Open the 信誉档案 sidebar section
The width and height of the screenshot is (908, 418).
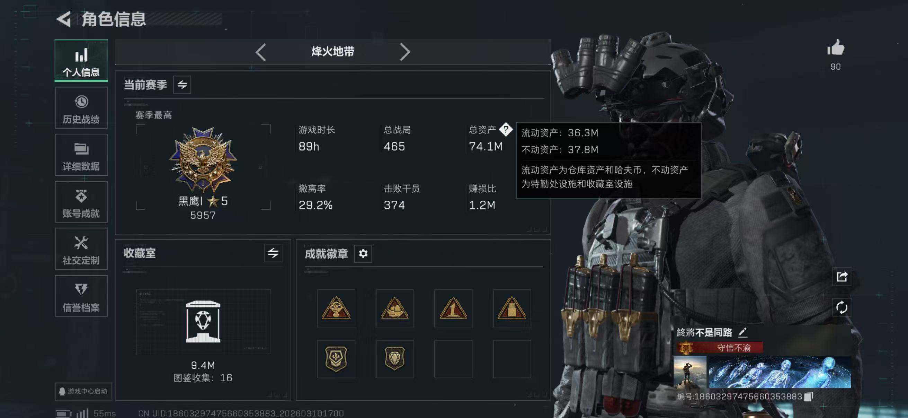click(81, 296)
